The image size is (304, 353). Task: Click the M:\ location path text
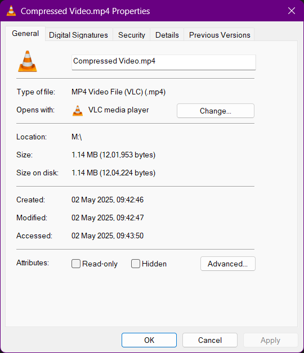77,137
